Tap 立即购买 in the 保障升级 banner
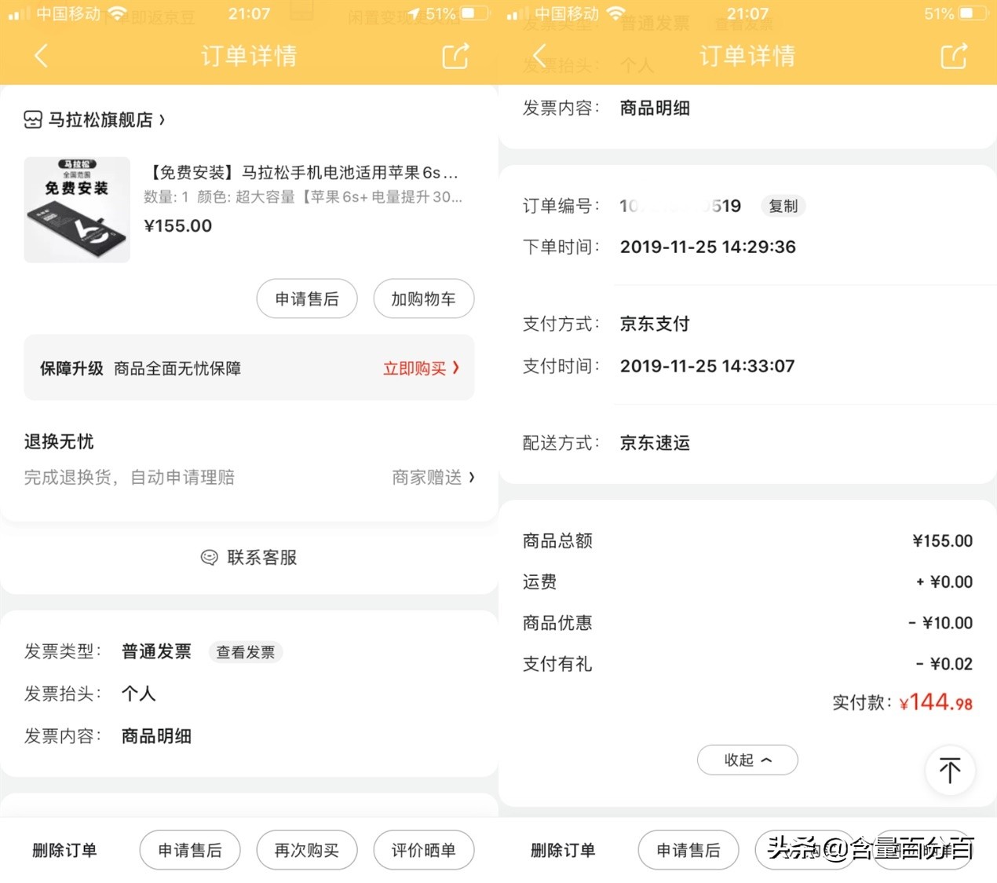997x883 pixels. tap(422, 368)
